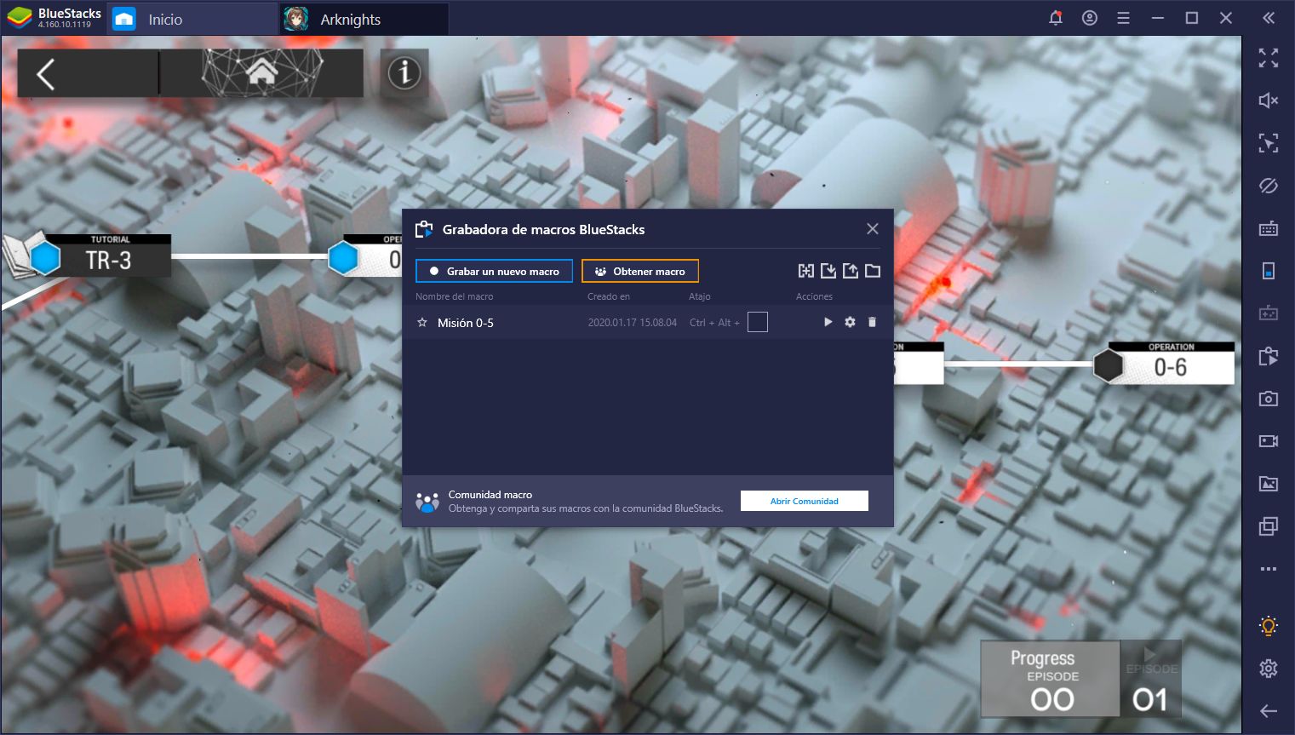Viewport: 1295px width, 735px height.
Task: Click the game info icon
Action: click(404, 73)
